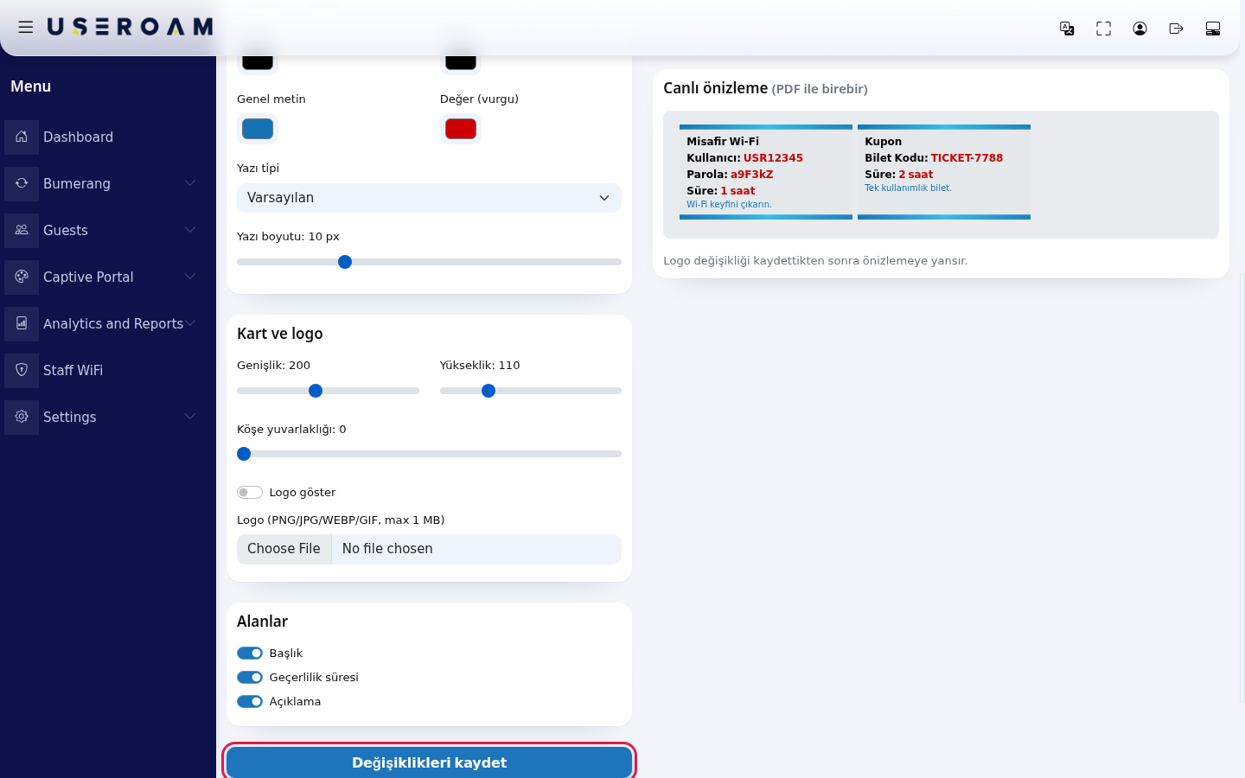This screenshot has height=778, width=1245.
Task: Disable the Geçerlilik süresi toggle
Action: tap(250, 678)
